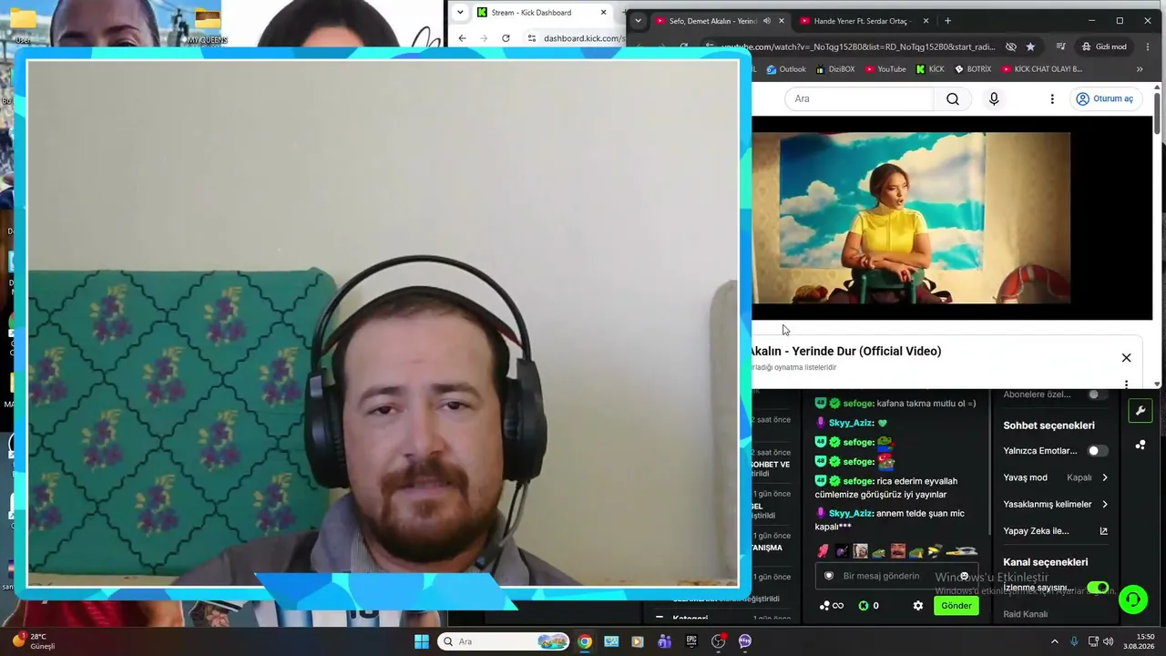Close the Stream - Kick Dashboard tab

pos(603,13)
